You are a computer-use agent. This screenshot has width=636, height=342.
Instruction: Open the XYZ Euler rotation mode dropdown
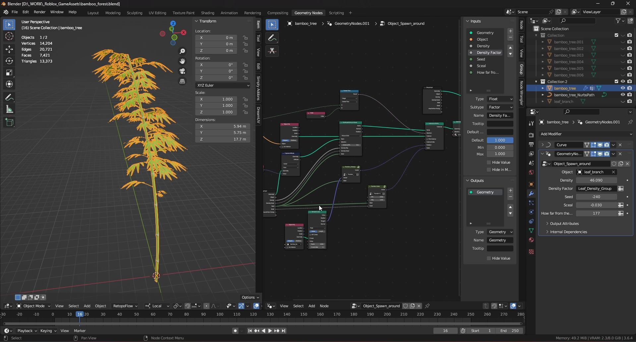223,85
